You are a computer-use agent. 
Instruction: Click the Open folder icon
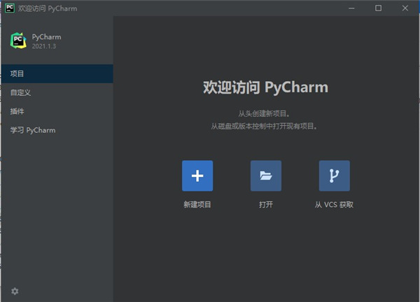tap(266, 175)
